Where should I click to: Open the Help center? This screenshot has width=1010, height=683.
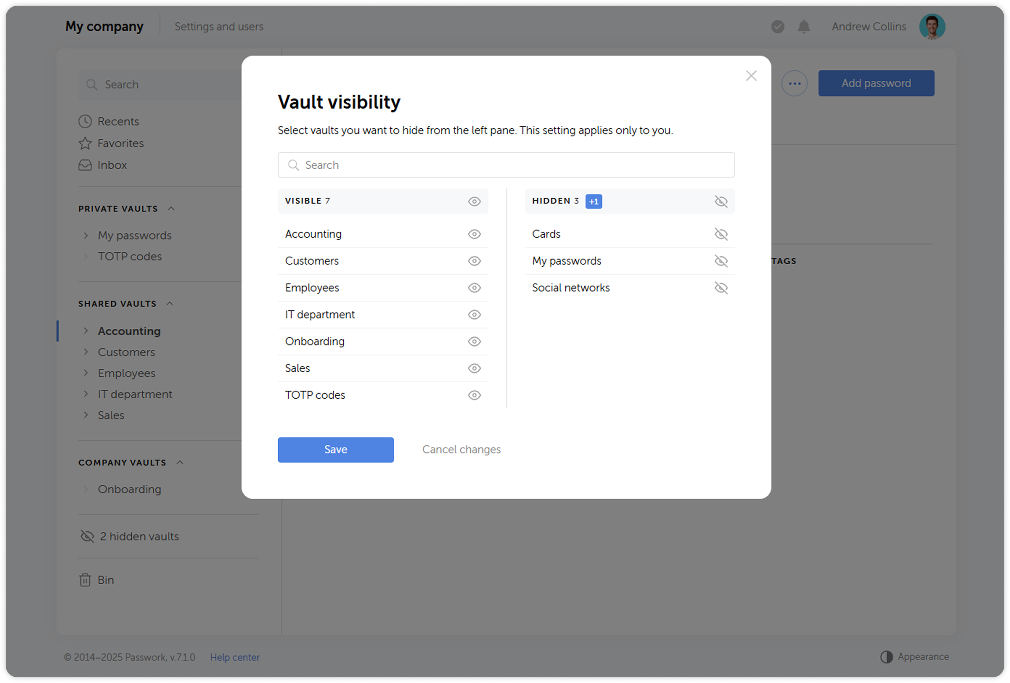tap(235, 657)
